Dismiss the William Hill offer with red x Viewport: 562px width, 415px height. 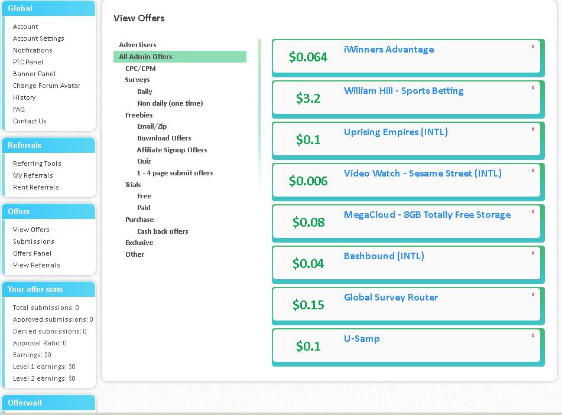[x=532, y=88]
